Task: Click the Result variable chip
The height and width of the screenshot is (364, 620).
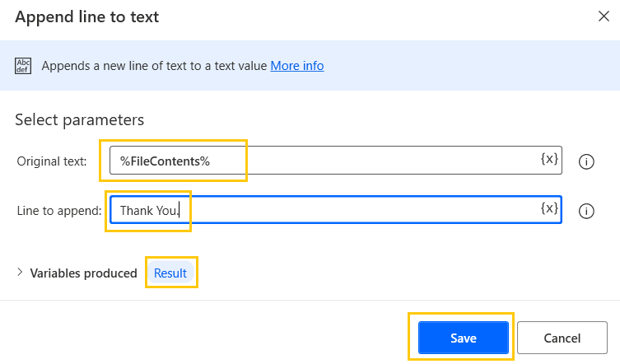Action: point(170,273)
